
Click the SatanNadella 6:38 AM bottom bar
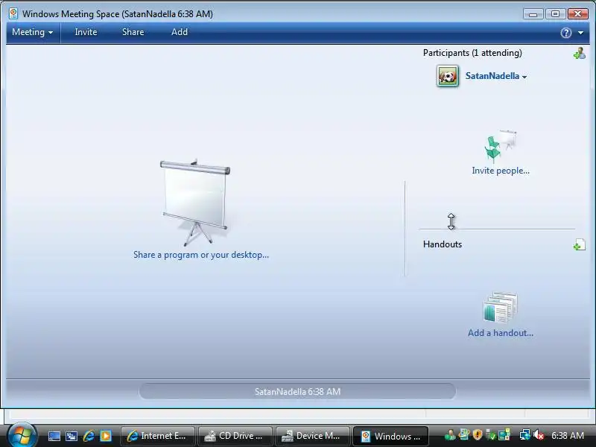(297, 392)
